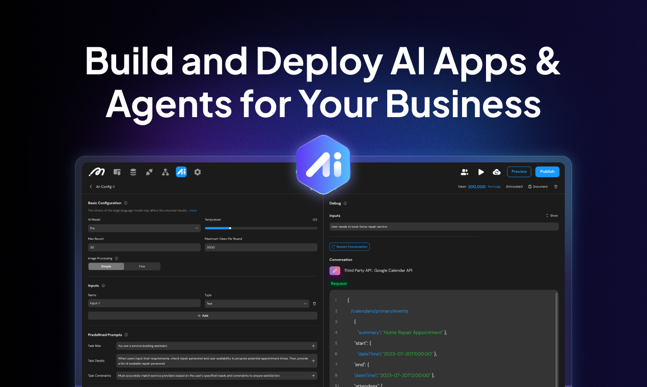Open the plug integrations icon in toolbar
The height and width of the screenshot is (387, 647).
pyautogui.click(x=149, y=172)
